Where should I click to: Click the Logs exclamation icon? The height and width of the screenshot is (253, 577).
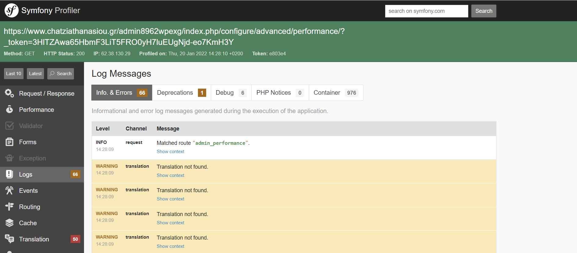9,174
